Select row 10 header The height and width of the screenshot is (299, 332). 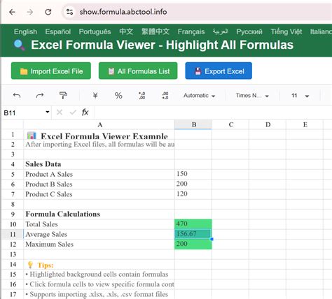coord(13,224)
